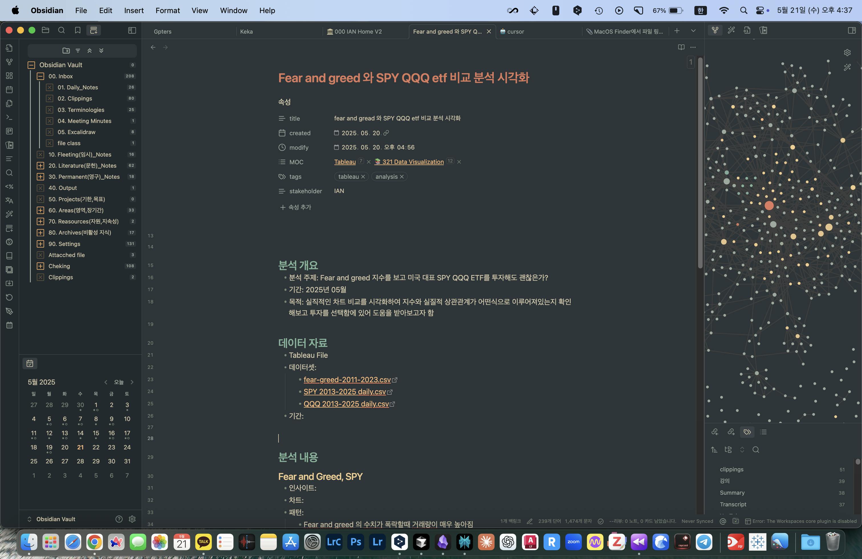862x559 pixels.
Task: Open the Format menu in the menu bar
Action: 167,11
